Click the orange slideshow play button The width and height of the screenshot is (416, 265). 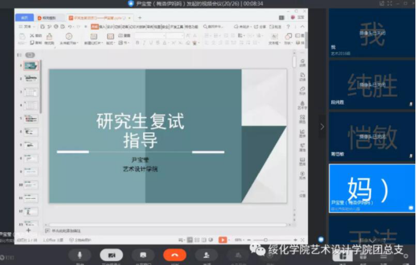(222, 240)
